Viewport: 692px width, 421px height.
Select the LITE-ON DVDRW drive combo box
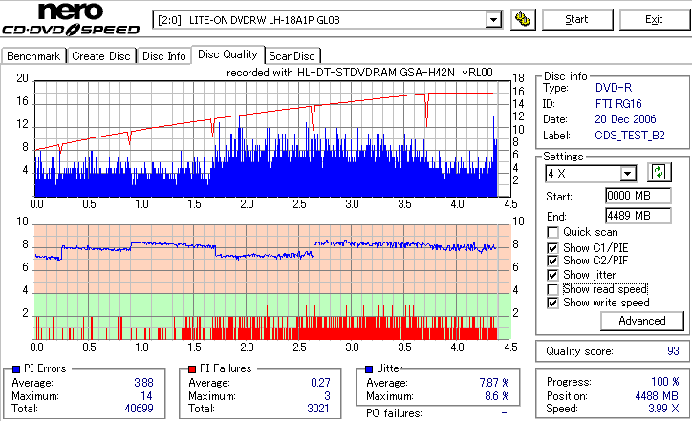[x=328, y=20]
